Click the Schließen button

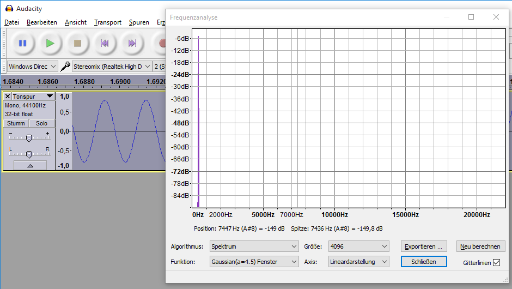coord(424,262)
